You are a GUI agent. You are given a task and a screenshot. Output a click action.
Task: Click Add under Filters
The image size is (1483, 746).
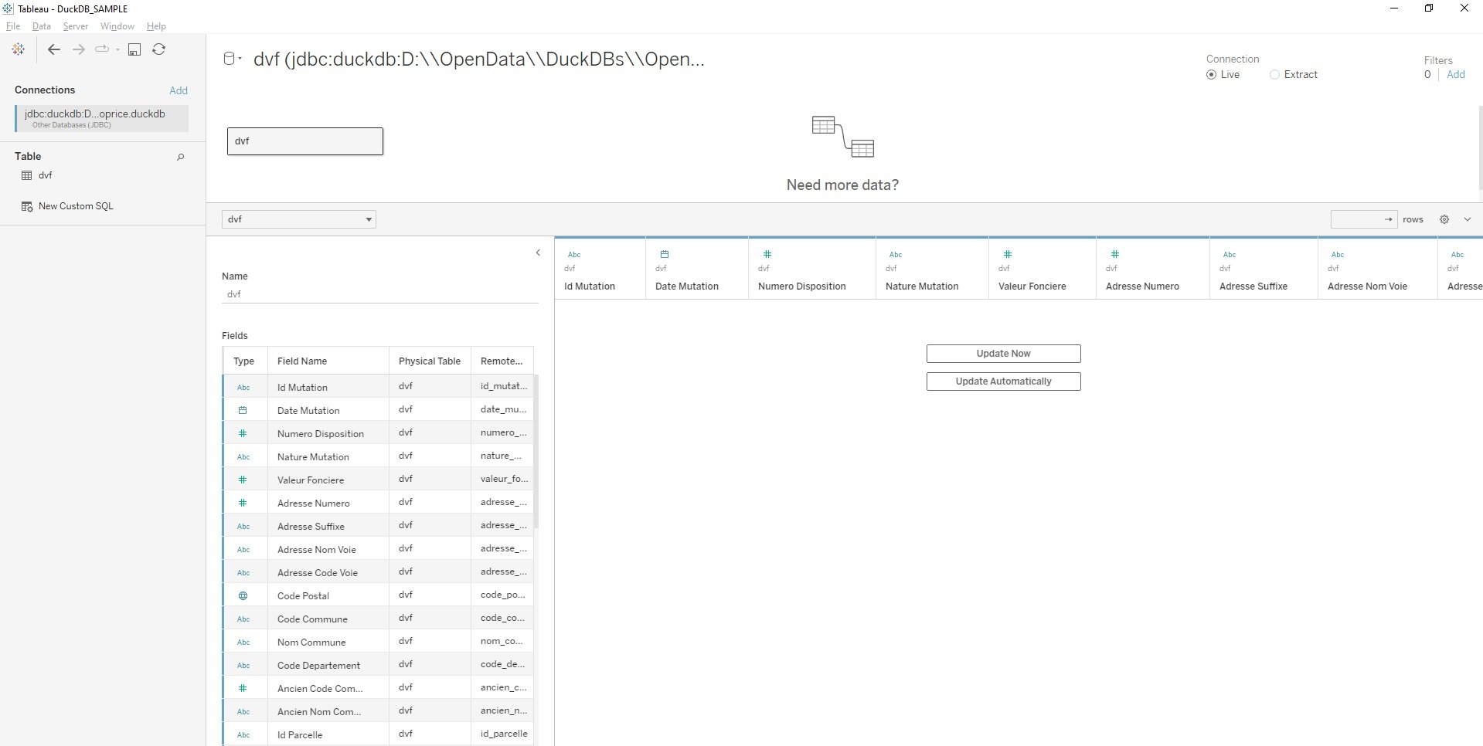(1456, 75)
